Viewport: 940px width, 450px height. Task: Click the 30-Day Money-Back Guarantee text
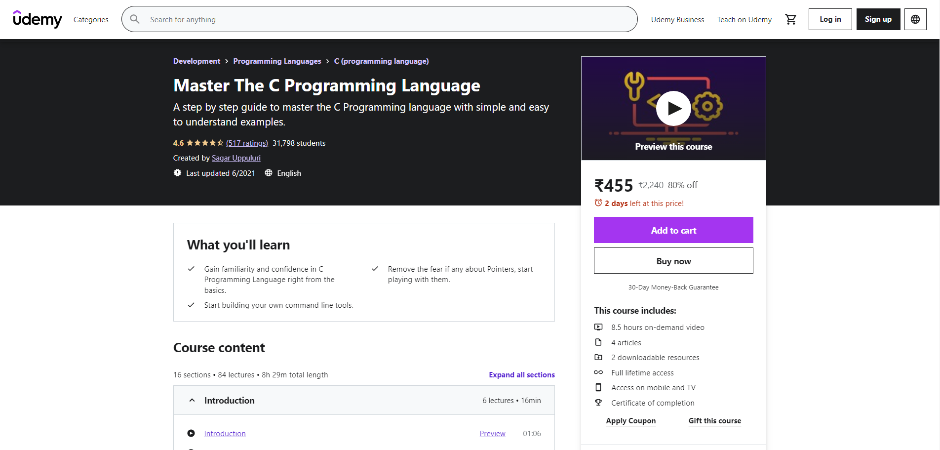(x=673, y=287)
